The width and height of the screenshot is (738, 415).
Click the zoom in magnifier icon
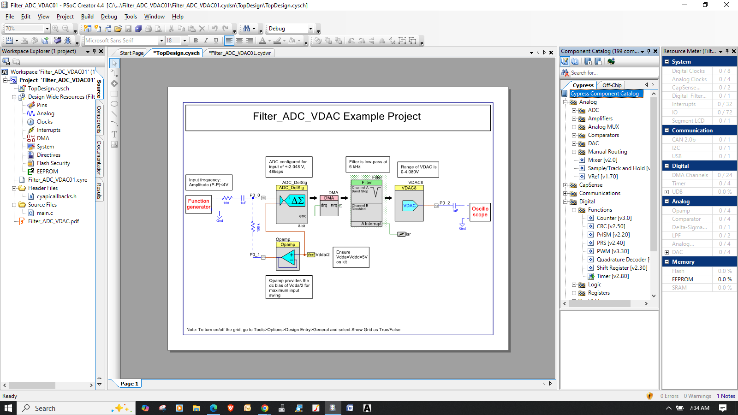click(x=56, y=29)
